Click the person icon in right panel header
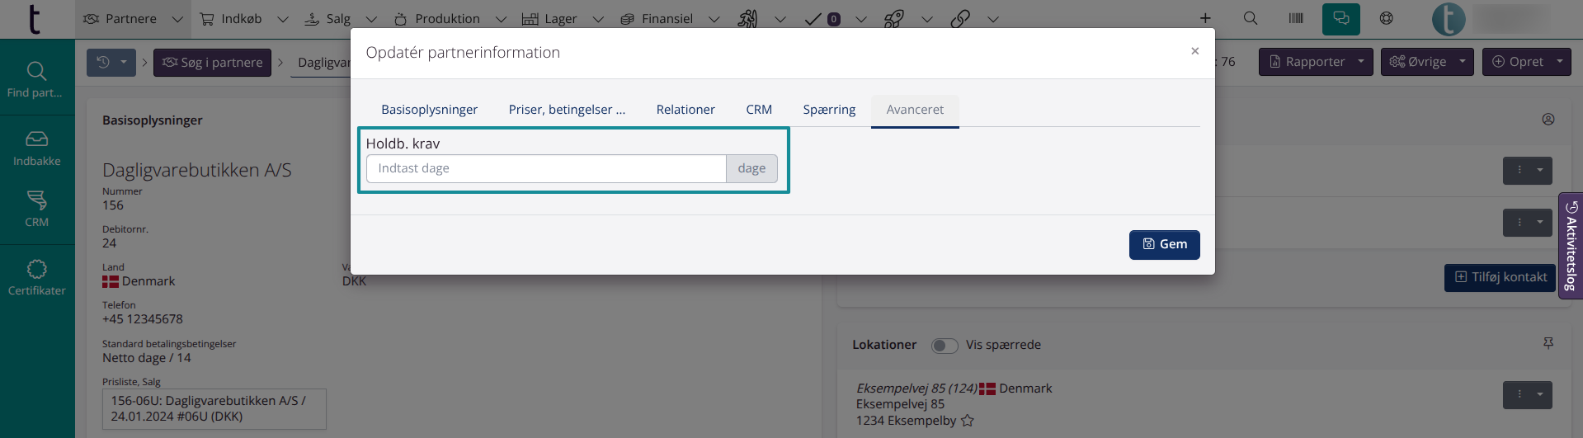 (1548, 120)
